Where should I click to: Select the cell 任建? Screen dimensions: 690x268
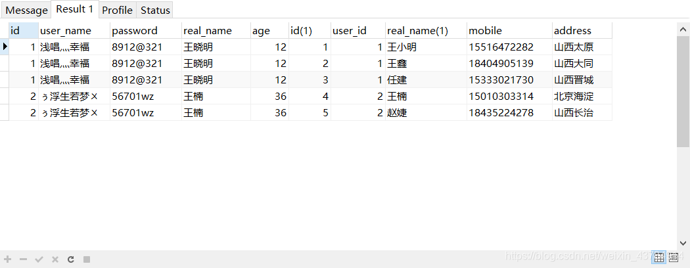[426, 79]
